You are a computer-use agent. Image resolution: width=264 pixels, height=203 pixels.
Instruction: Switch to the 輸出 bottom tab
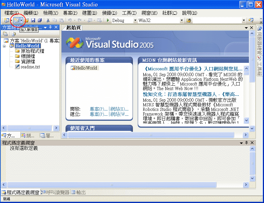(79, 192)
